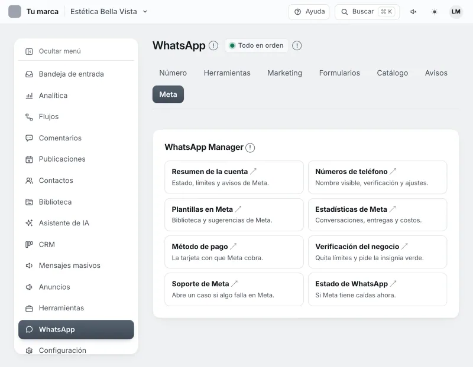Open the LM user avatar menu
Image resolution: width=473 pixels, height=367 pixels.
[x=456, y=12]
